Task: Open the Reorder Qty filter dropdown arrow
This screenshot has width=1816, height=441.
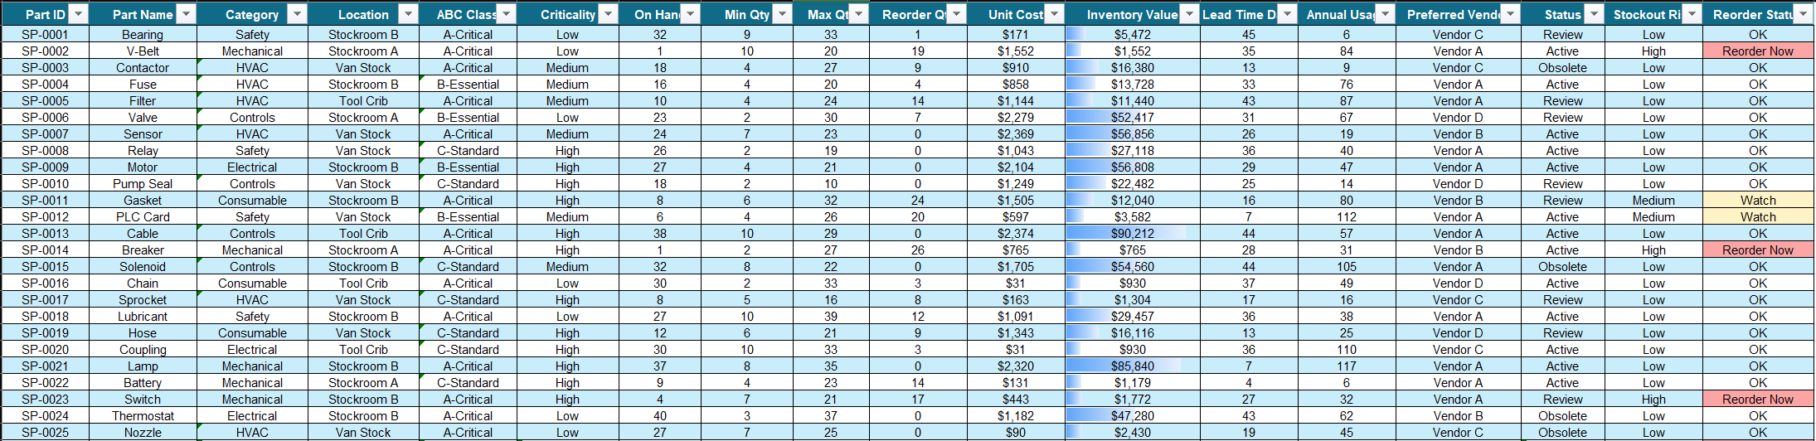Action: (957, 14)
